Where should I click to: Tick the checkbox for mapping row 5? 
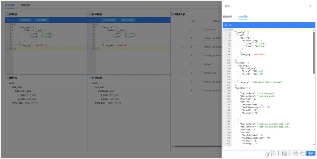[174, 64]
